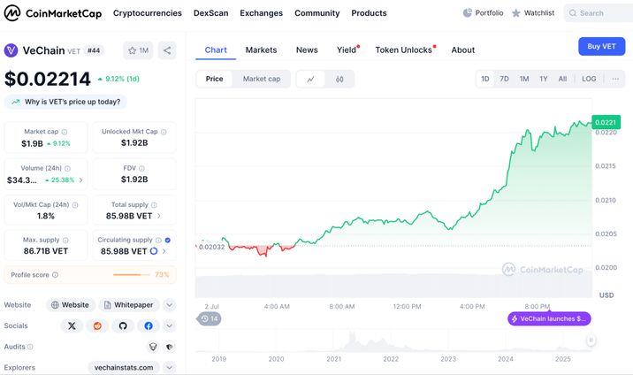This screenshot has width=633, height=375.
Task: Click the circulating supply ring icon
Action: pyautogui.click(x=154, y=251)
